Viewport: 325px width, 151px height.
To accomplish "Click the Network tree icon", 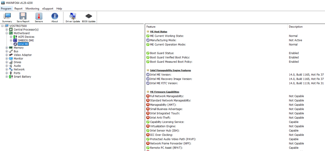I will click(11, 69).
